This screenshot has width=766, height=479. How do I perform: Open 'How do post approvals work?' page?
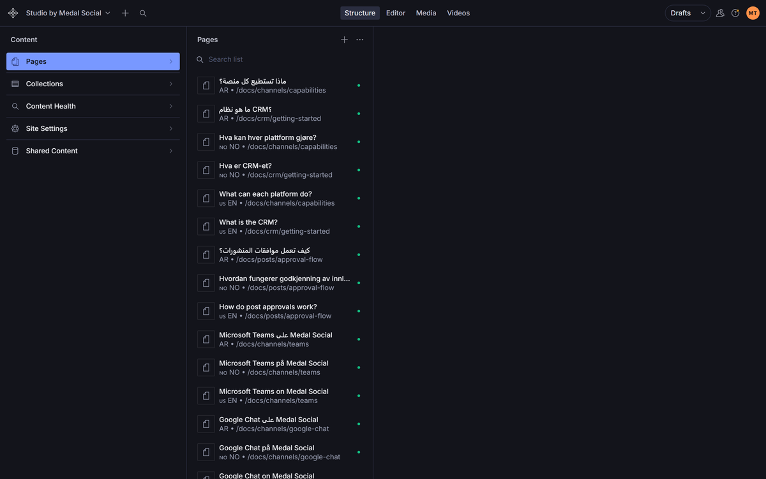pos(280,311)
